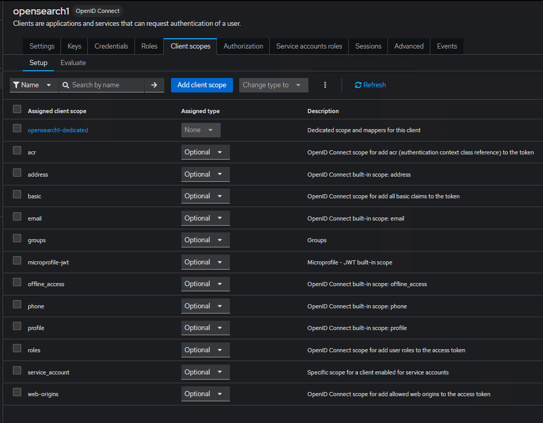The width and height of the screenshot is (543, 423).
Task: Open assigned type dropdown for offline_access
Action: pyautogui.click(x=205, y=284)
